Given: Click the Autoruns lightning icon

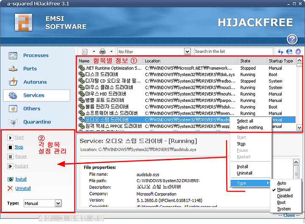Looking at the screenshot, I should pyautogui.click(x=13, y=82).
